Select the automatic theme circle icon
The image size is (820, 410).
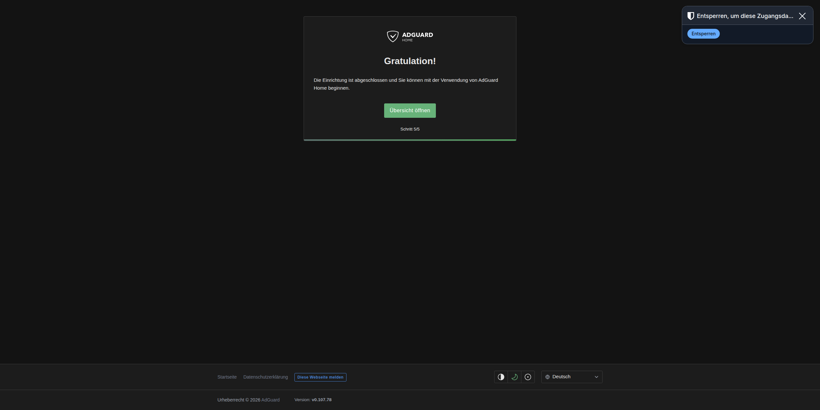[x=528, y=377]
